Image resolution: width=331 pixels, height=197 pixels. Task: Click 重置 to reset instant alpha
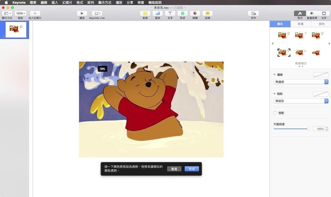point(174,169)
